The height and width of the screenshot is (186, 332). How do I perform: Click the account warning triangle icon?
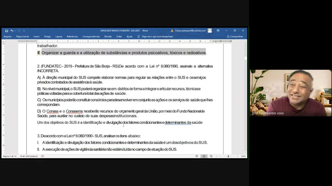tap(172, 31)
